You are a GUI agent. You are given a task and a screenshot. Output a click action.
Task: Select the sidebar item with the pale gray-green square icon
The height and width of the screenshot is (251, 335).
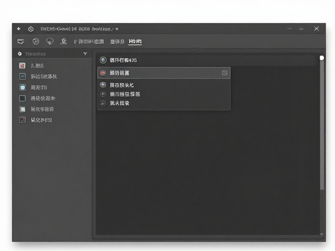click(x=52, y=109)
